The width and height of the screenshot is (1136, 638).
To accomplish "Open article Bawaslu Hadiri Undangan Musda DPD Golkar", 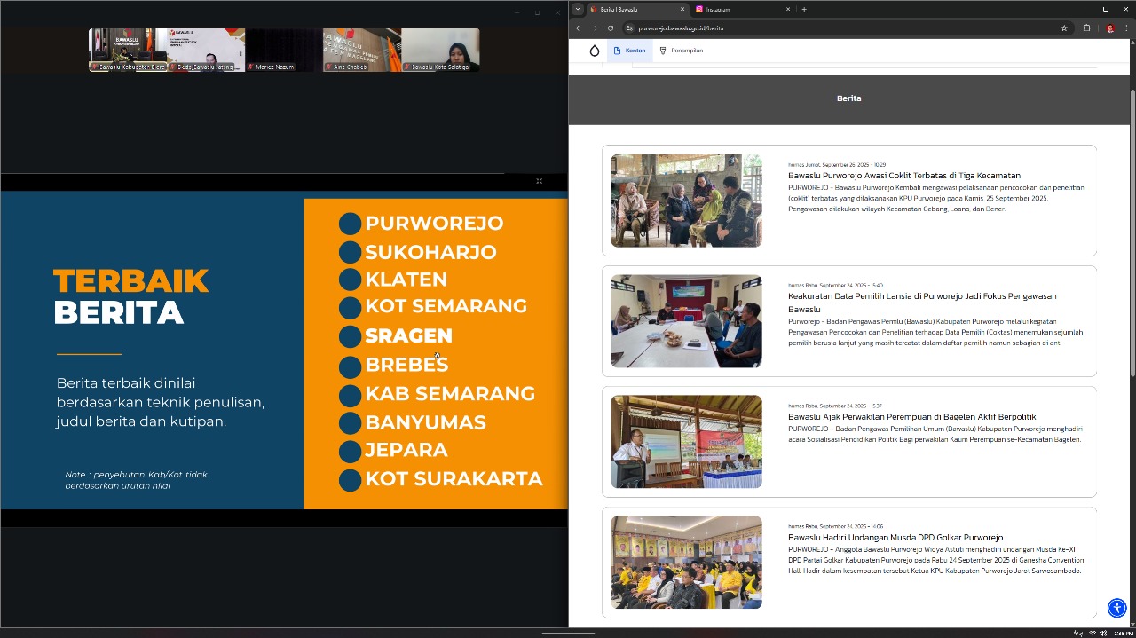I will coord(895,538).
